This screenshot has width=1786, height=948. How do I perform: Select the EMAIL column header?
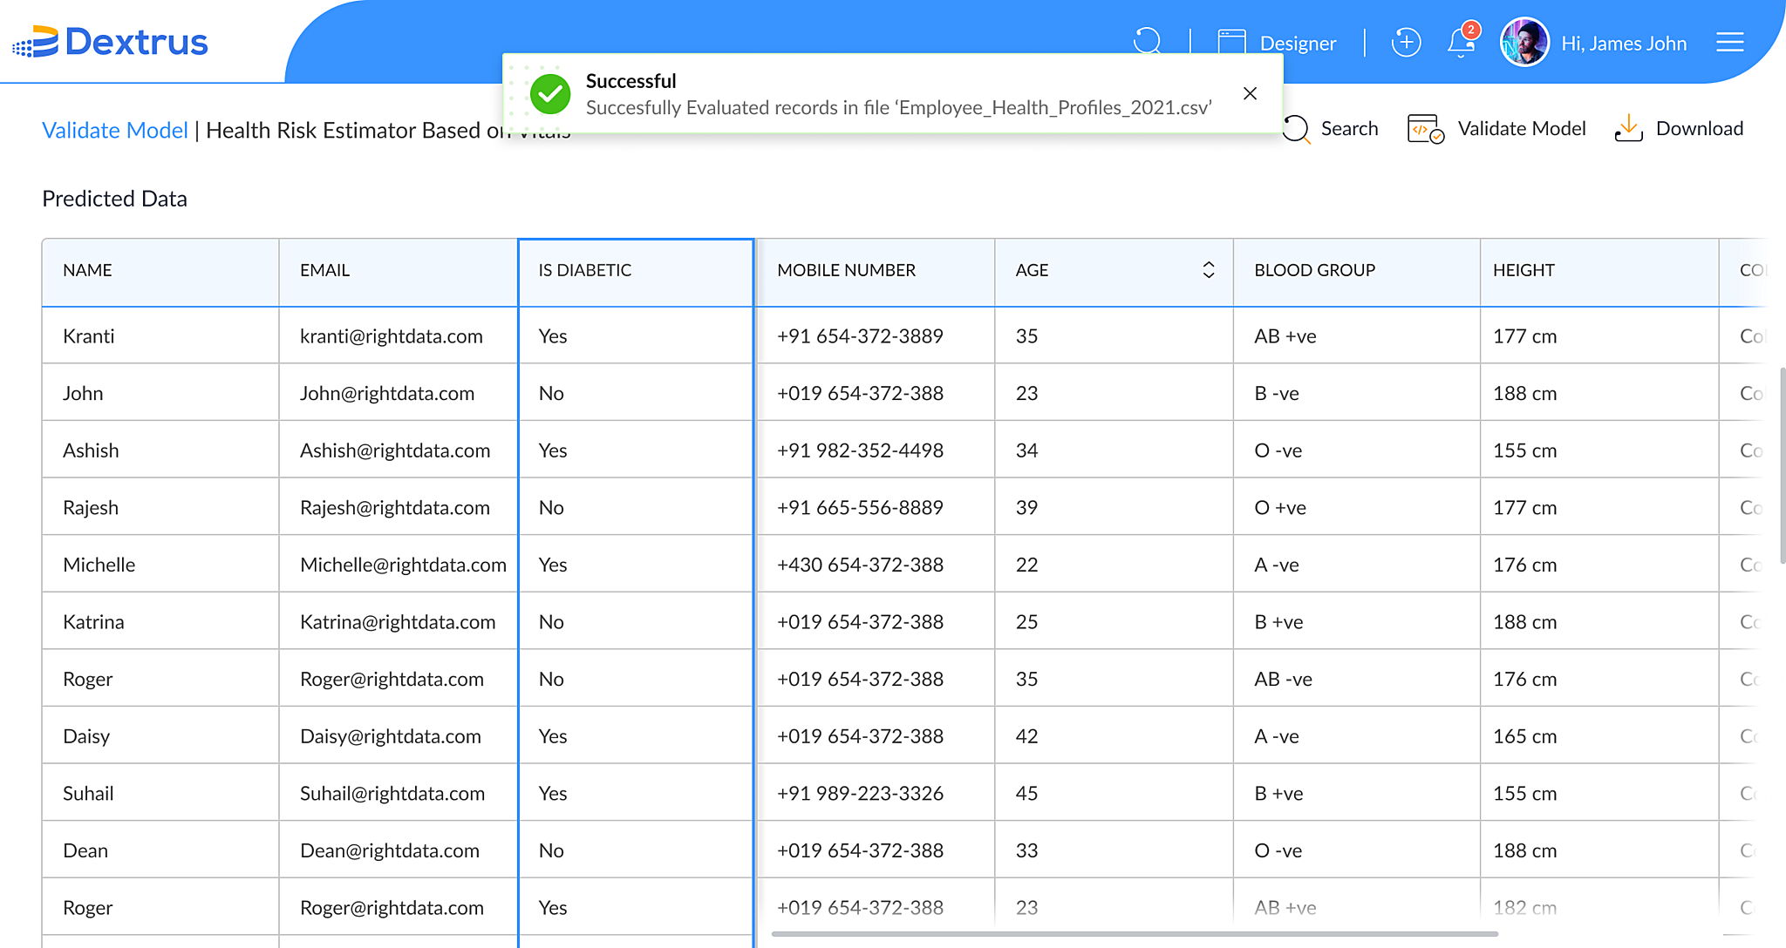399,271
